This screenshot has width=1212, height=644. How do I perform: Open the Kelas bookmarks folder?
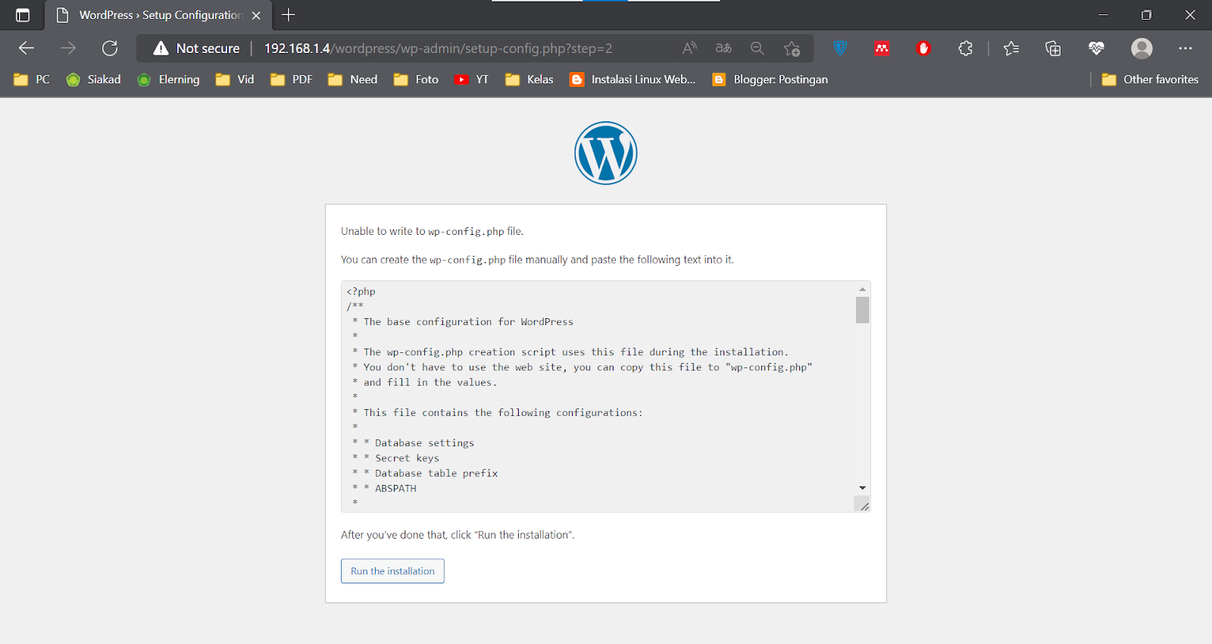(529, 80)
